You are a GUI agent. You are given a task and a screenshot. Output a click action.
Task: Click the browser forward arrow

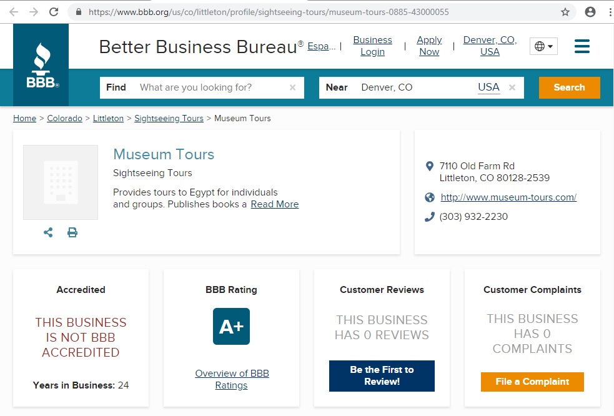[34, 12]
